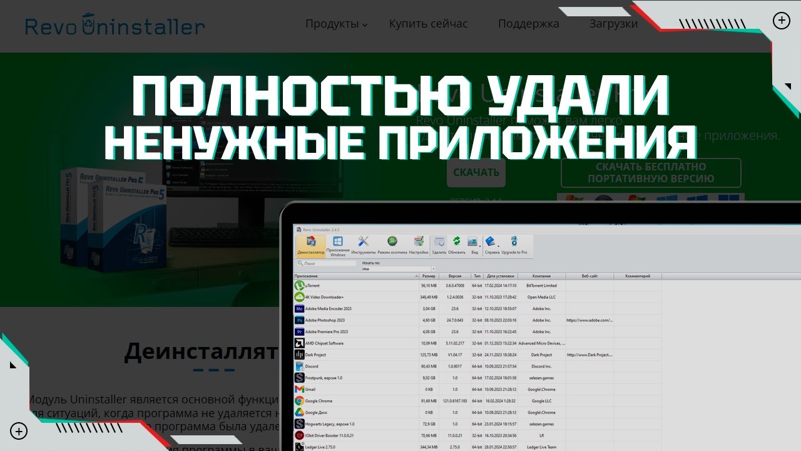Select the Dark Project app icon
The height and width of the screenshot is (451, 801).
pyautogui.click(x=299, y=355)
